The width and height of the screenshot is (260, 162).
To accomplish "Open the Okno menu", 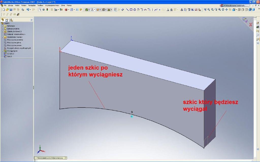I will 63,6.
